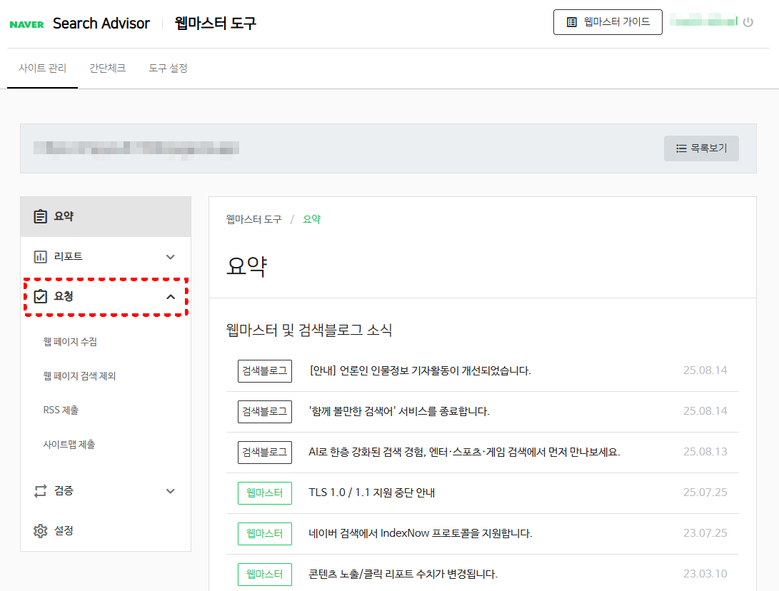
Task: Click 검색블로그 tag on 언론인 notice
Action: tap(265, 371)
